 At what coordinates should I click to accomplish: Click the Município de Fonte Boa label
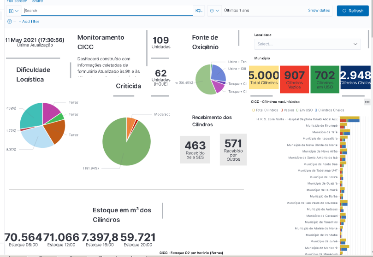click(320, 164)
